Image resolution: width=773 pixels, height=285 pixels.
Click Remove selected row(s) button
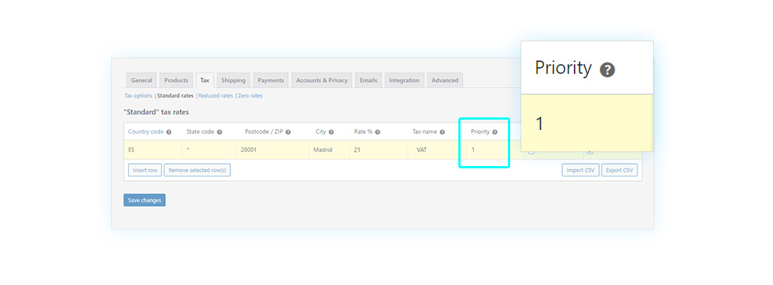pos(197,170)
